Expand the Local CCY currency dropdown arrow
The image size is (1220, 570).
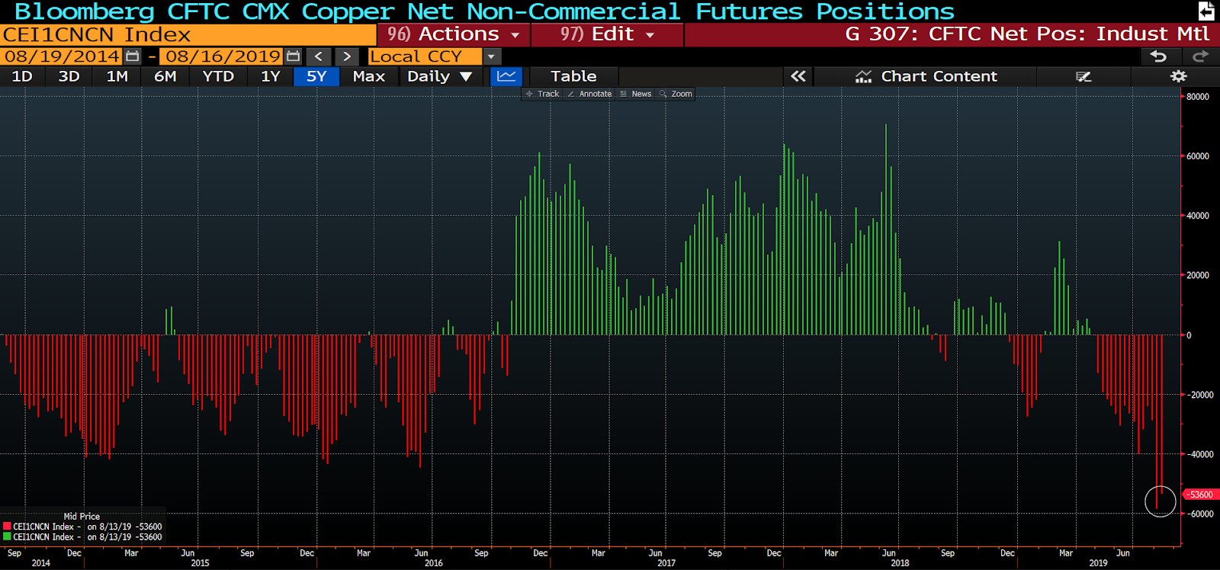[492, 56]
